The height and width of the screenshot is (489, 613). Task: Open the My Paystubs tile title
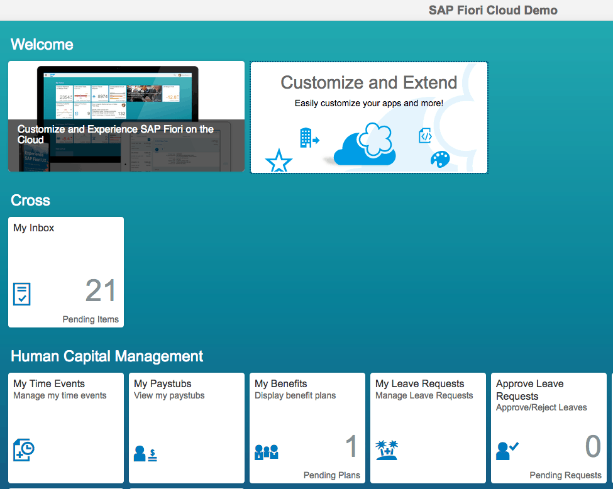click(x=163, y=383)
